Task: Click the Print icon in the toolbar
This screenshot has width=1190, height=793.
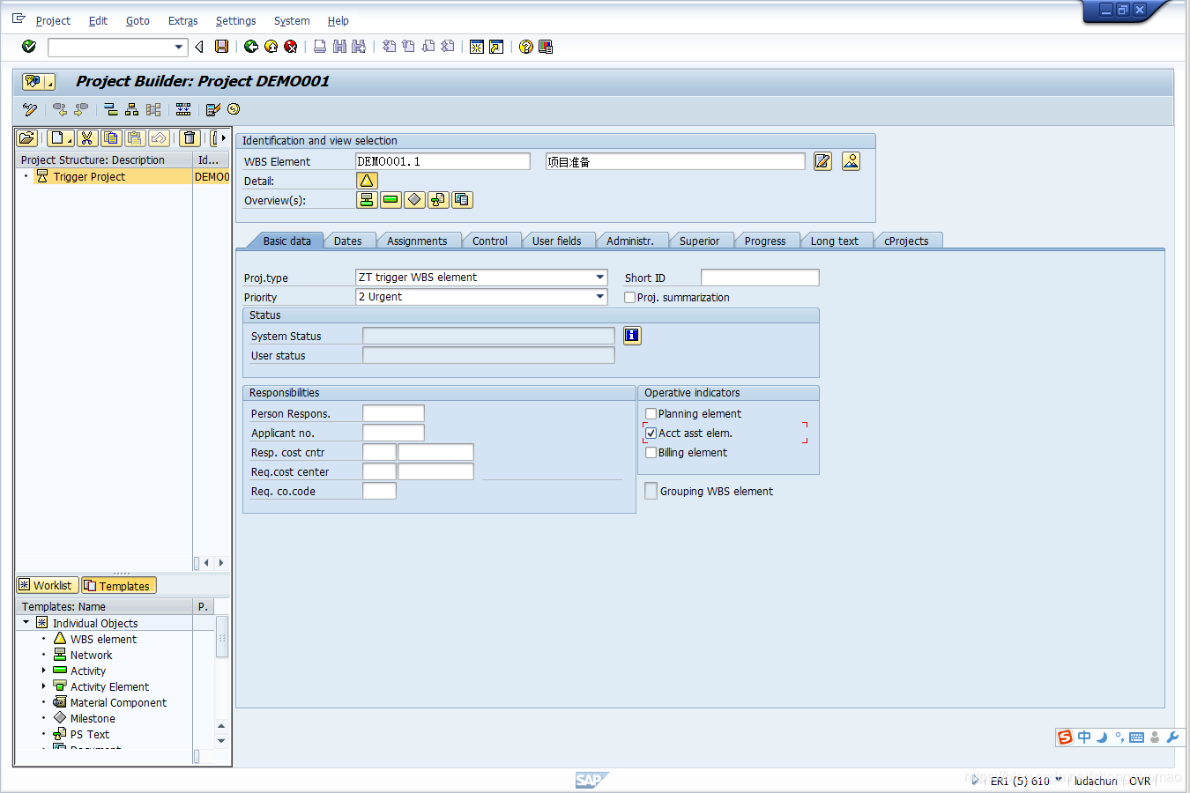Action: pos(320,47)
